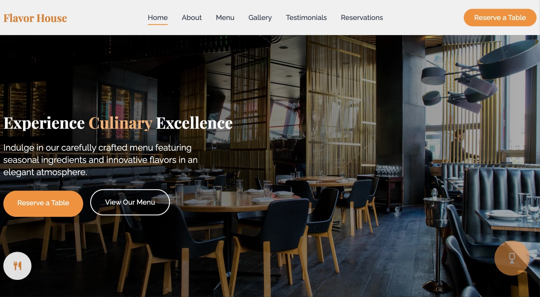Click hero Reserve a Table button
The image size is (540, 297).
click(x=43, y=203)
